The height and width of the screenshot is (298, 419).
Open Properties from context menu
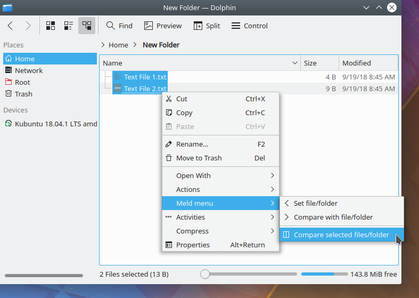click(x=220, y=245)
